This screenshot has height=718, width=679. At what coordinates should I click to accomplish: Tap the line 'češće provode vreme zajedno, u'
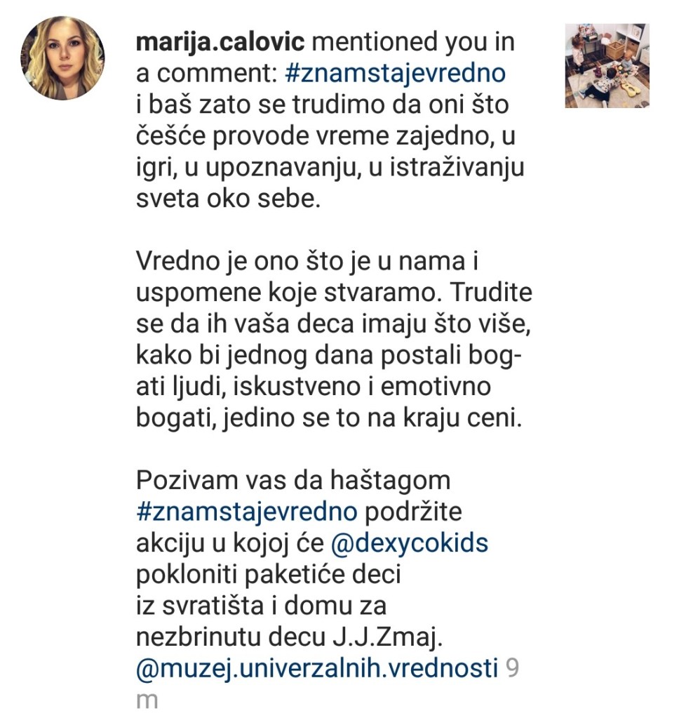click(325, 136)
